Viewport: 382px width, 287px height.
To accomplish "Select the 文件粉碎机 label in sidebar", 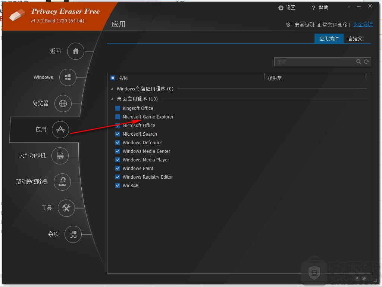I will click(32, 155).
